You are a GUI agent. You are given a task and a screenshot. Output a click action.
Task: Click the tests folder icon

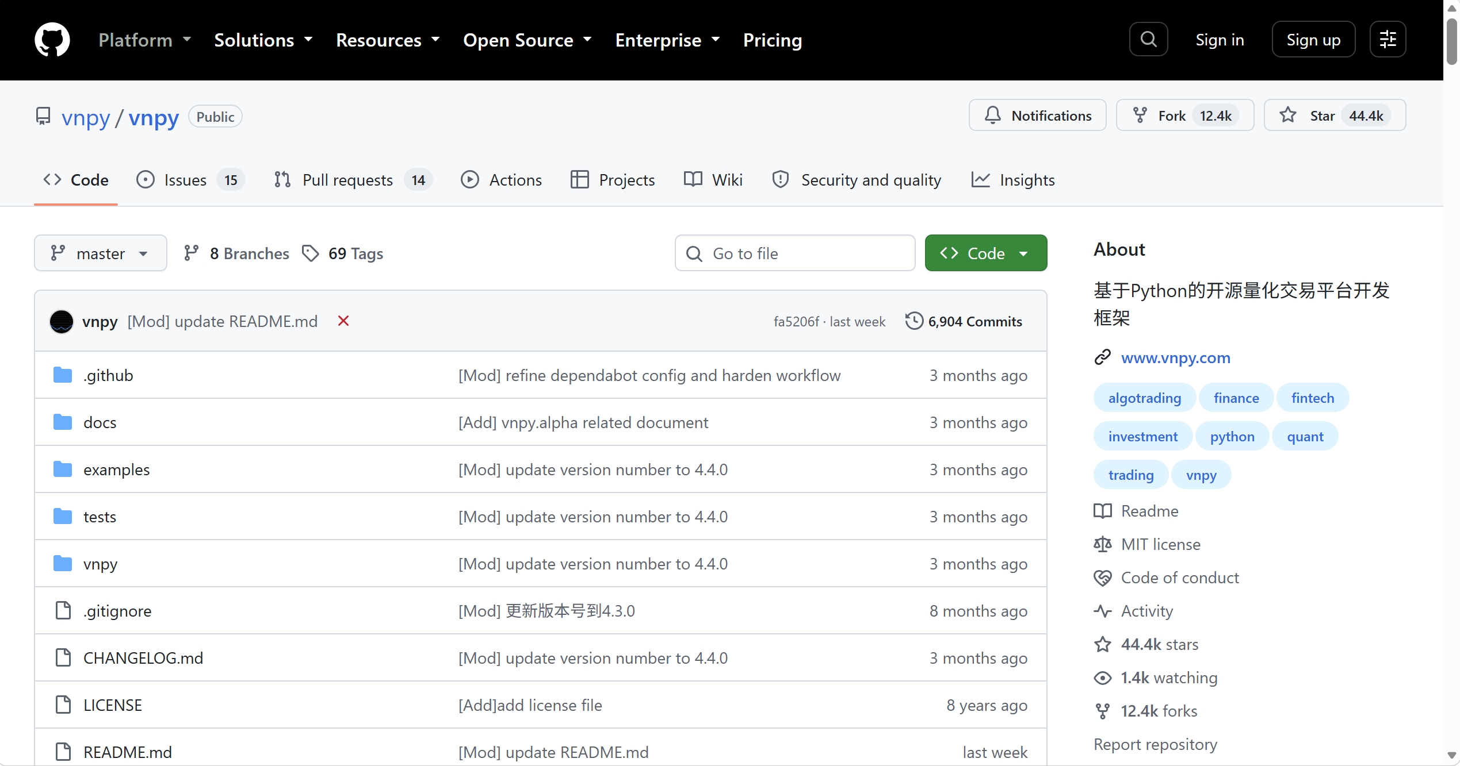pos(63,517)
